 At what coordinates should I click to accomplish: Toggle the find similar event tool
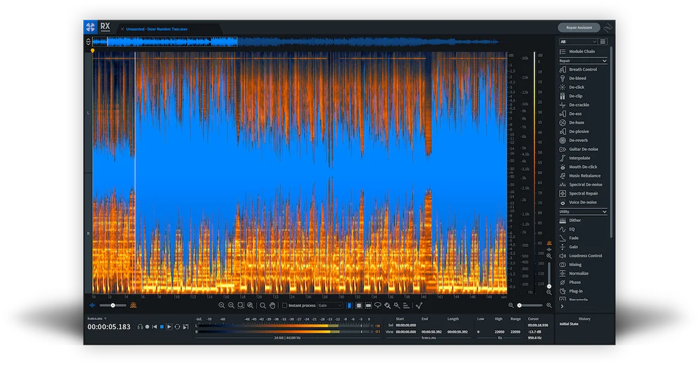point(419,305)
